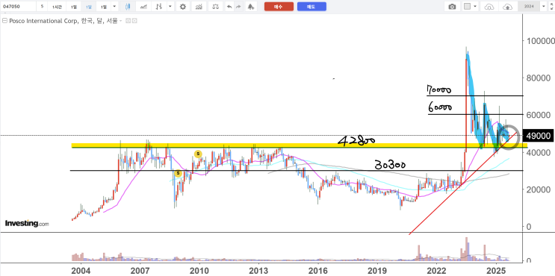The height and width of the screenshot is (276, 555).
Task: Click the 60000 price axis label
Action: (x=538, y=115)
